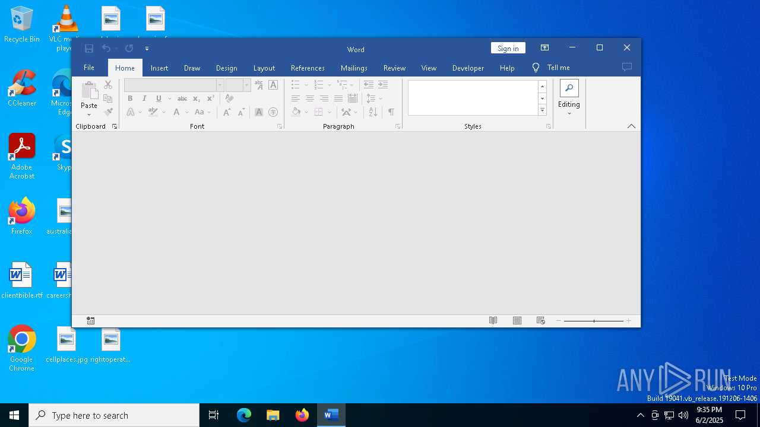760x427 pixels.
Task: Click the Redo icon in Quick Access Toolbar
Action: click(x=129, y=49)
